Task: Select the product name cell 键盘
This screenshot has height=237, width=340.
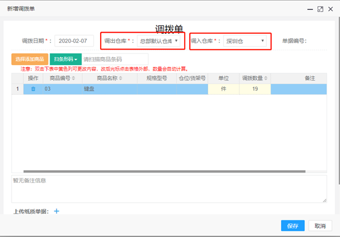Action: 110,89
